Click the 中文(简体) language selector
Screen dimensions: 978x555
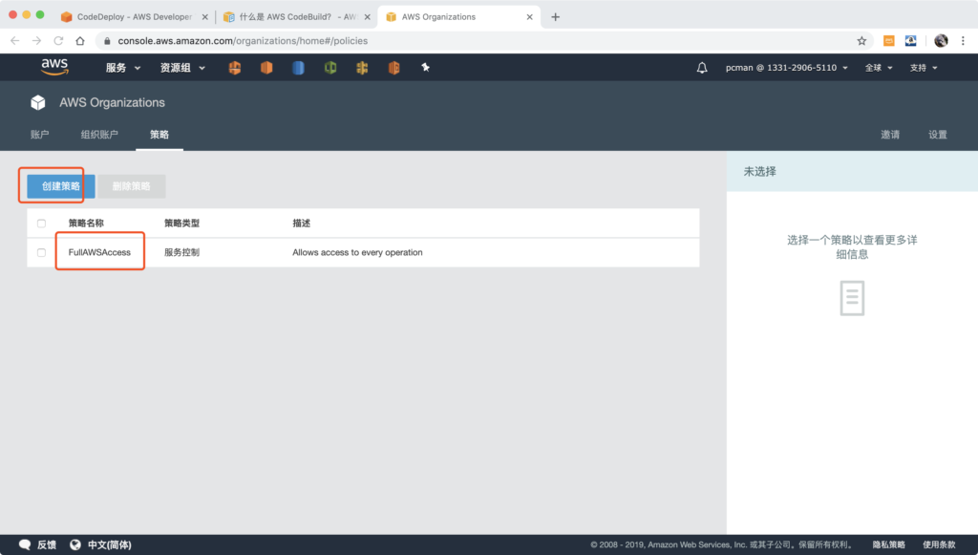tap(109, 544)
